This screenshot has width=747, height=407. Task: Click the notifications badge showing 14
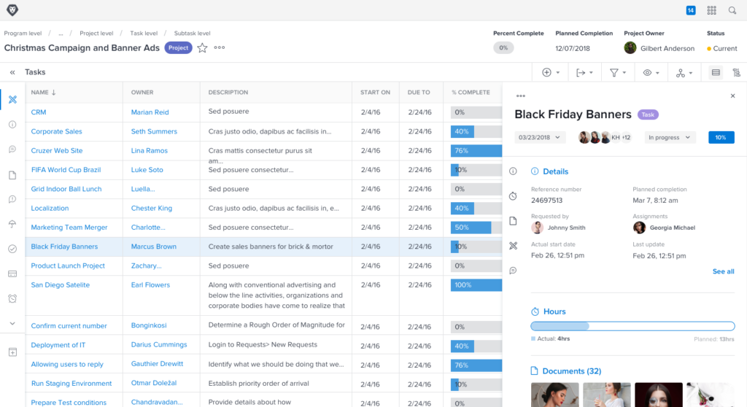[690, 10]
